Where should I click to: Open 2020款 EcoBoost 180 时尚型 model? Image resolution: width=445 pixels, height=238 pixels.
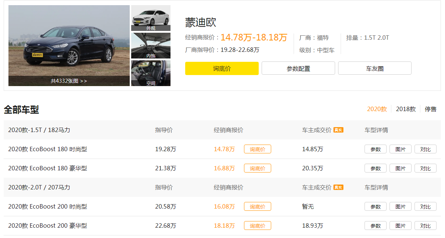(x=48, y=149)
